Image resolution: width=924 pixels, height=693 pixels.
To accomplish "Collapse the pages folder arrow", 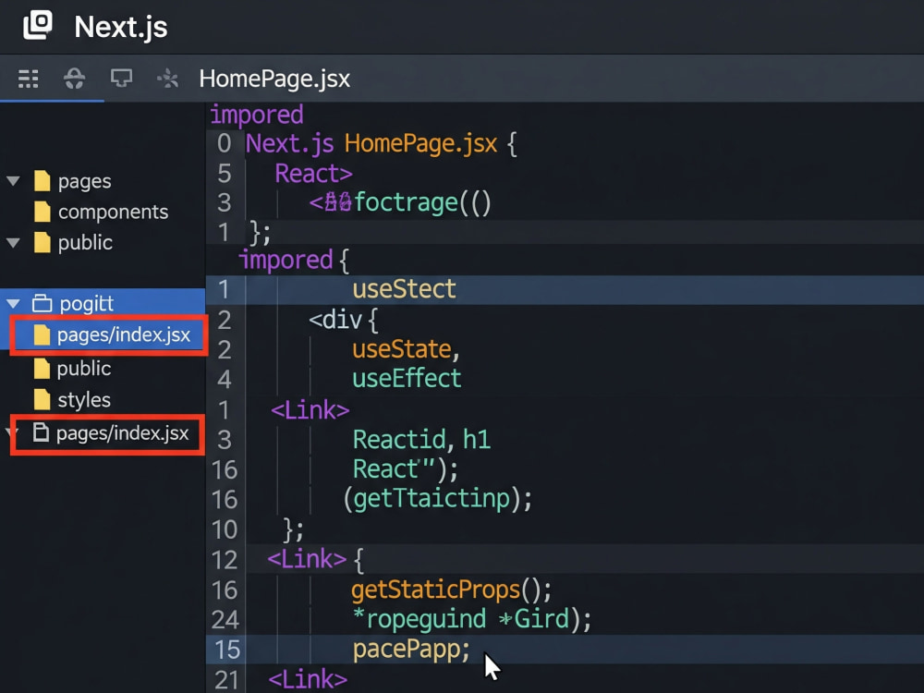I will 13,181.
